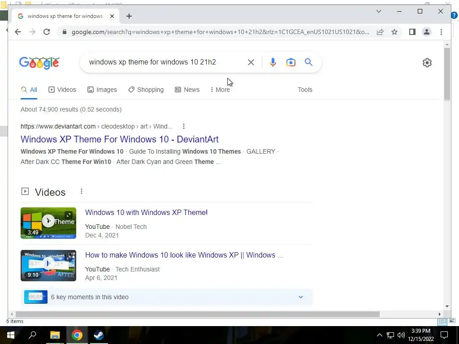
Task: Switch Explorer window to large icons view
Action: 452,321
